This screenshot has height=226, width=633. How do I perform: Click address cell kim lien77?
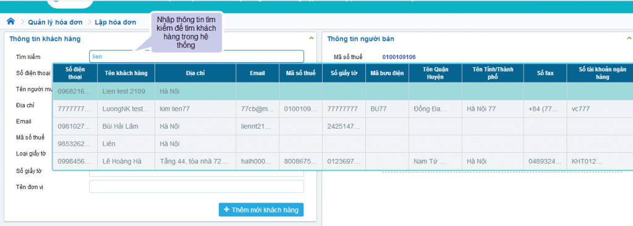(195, 108)
